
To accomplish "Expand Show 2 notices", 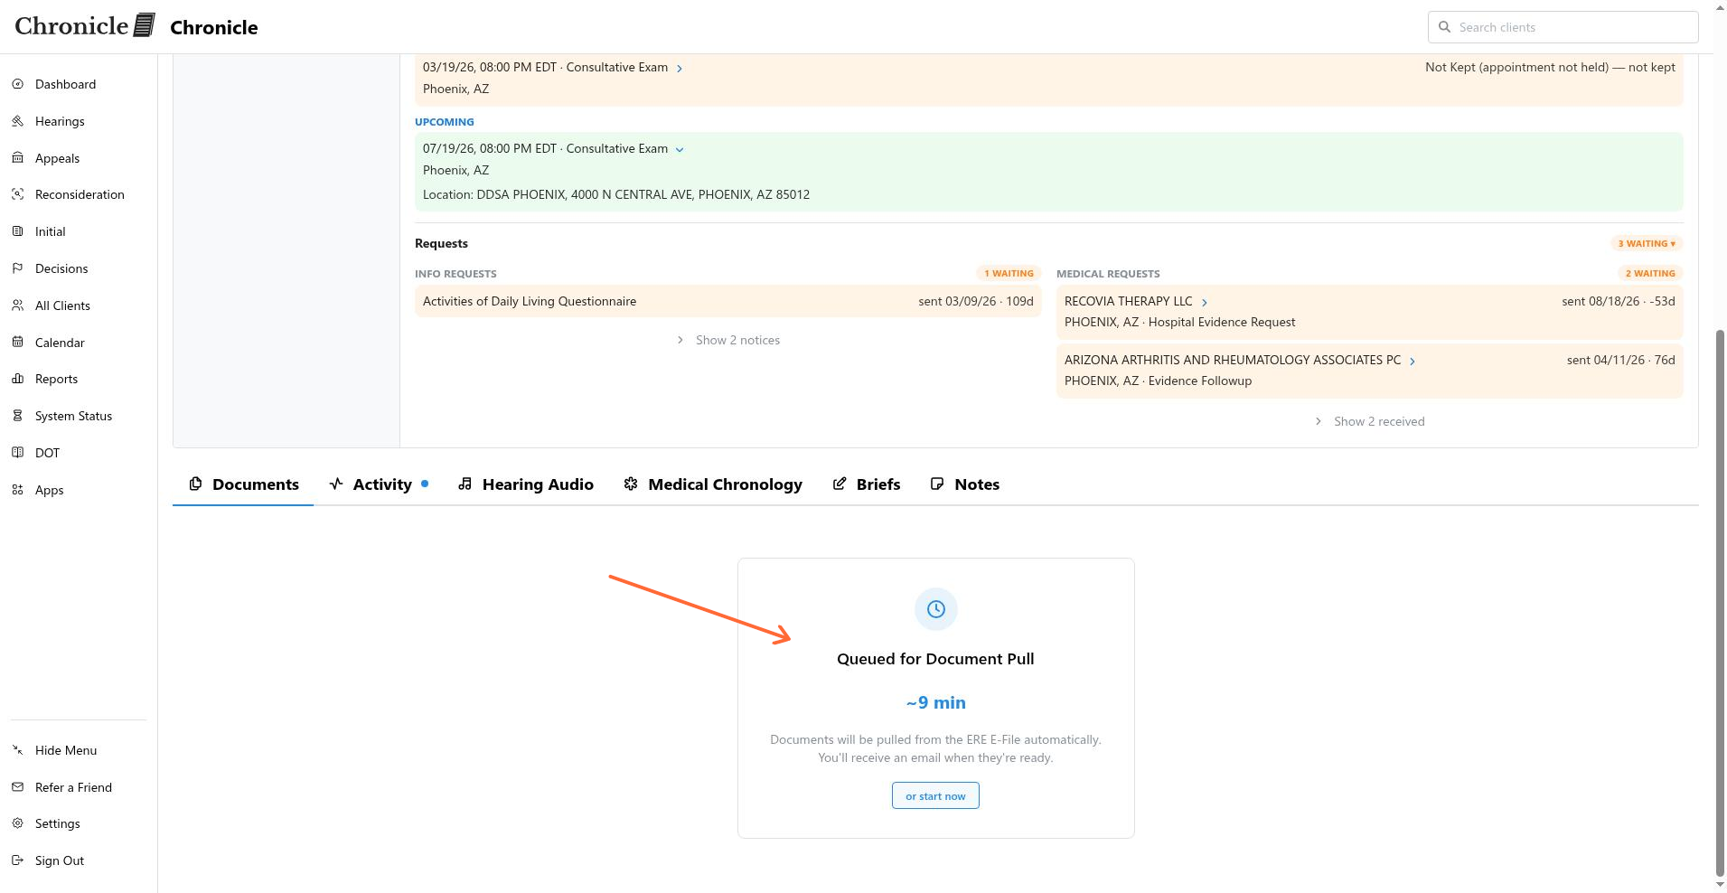I will (728, 340).
